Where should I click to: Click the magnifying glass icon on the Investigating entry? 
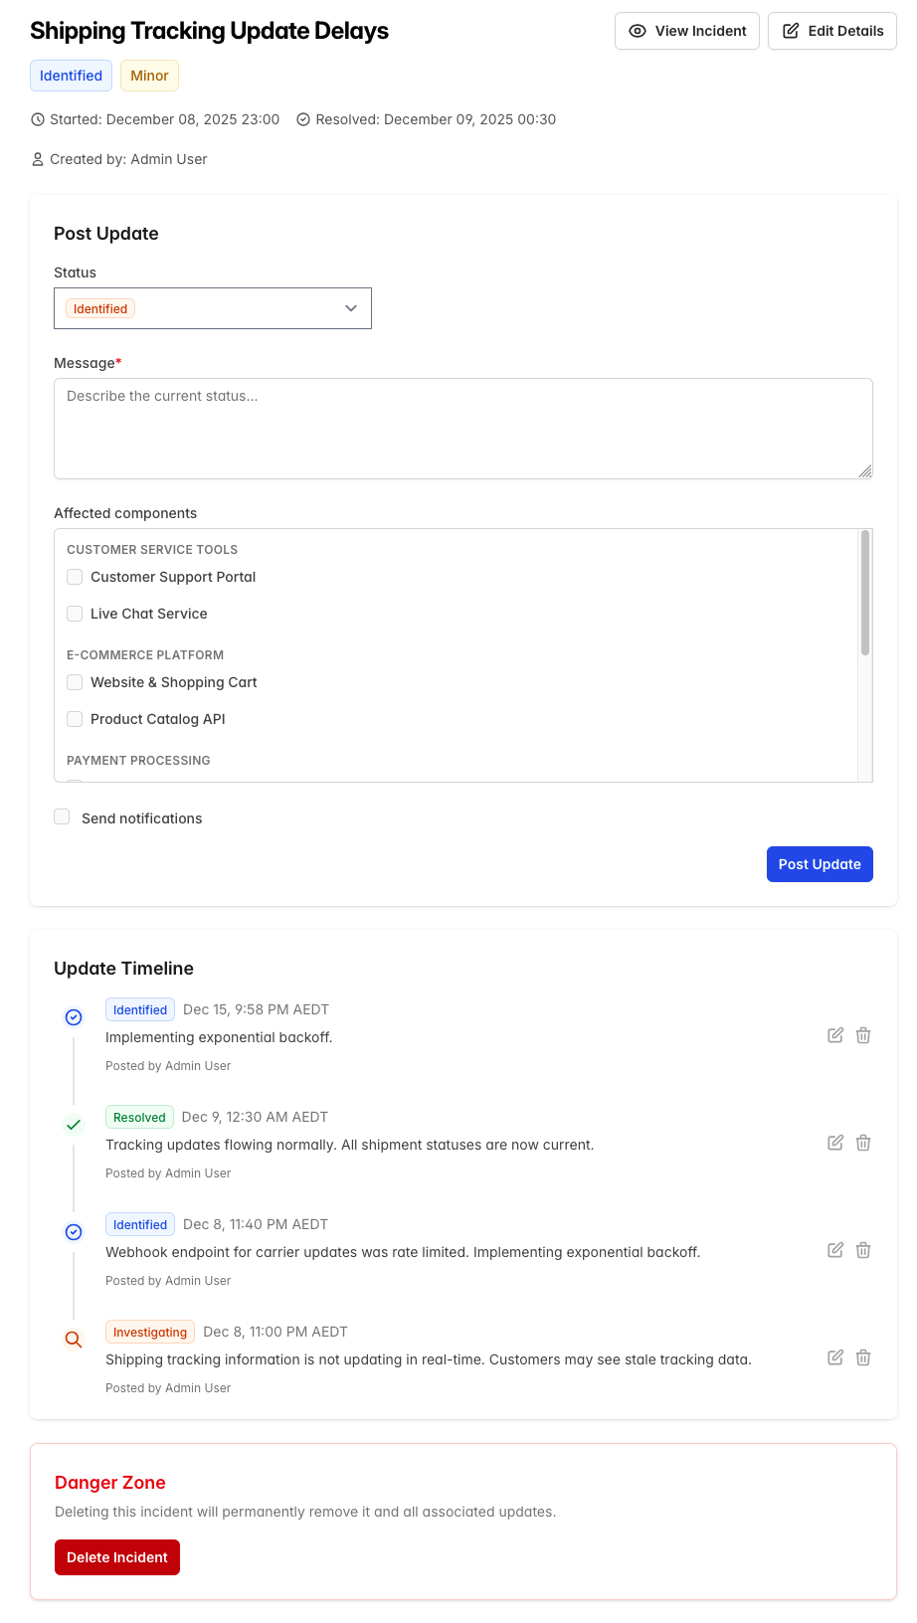point(74,1339)
